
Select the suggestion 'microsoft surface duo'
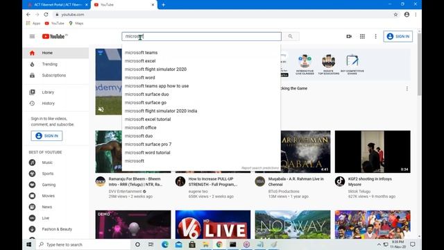201,94
